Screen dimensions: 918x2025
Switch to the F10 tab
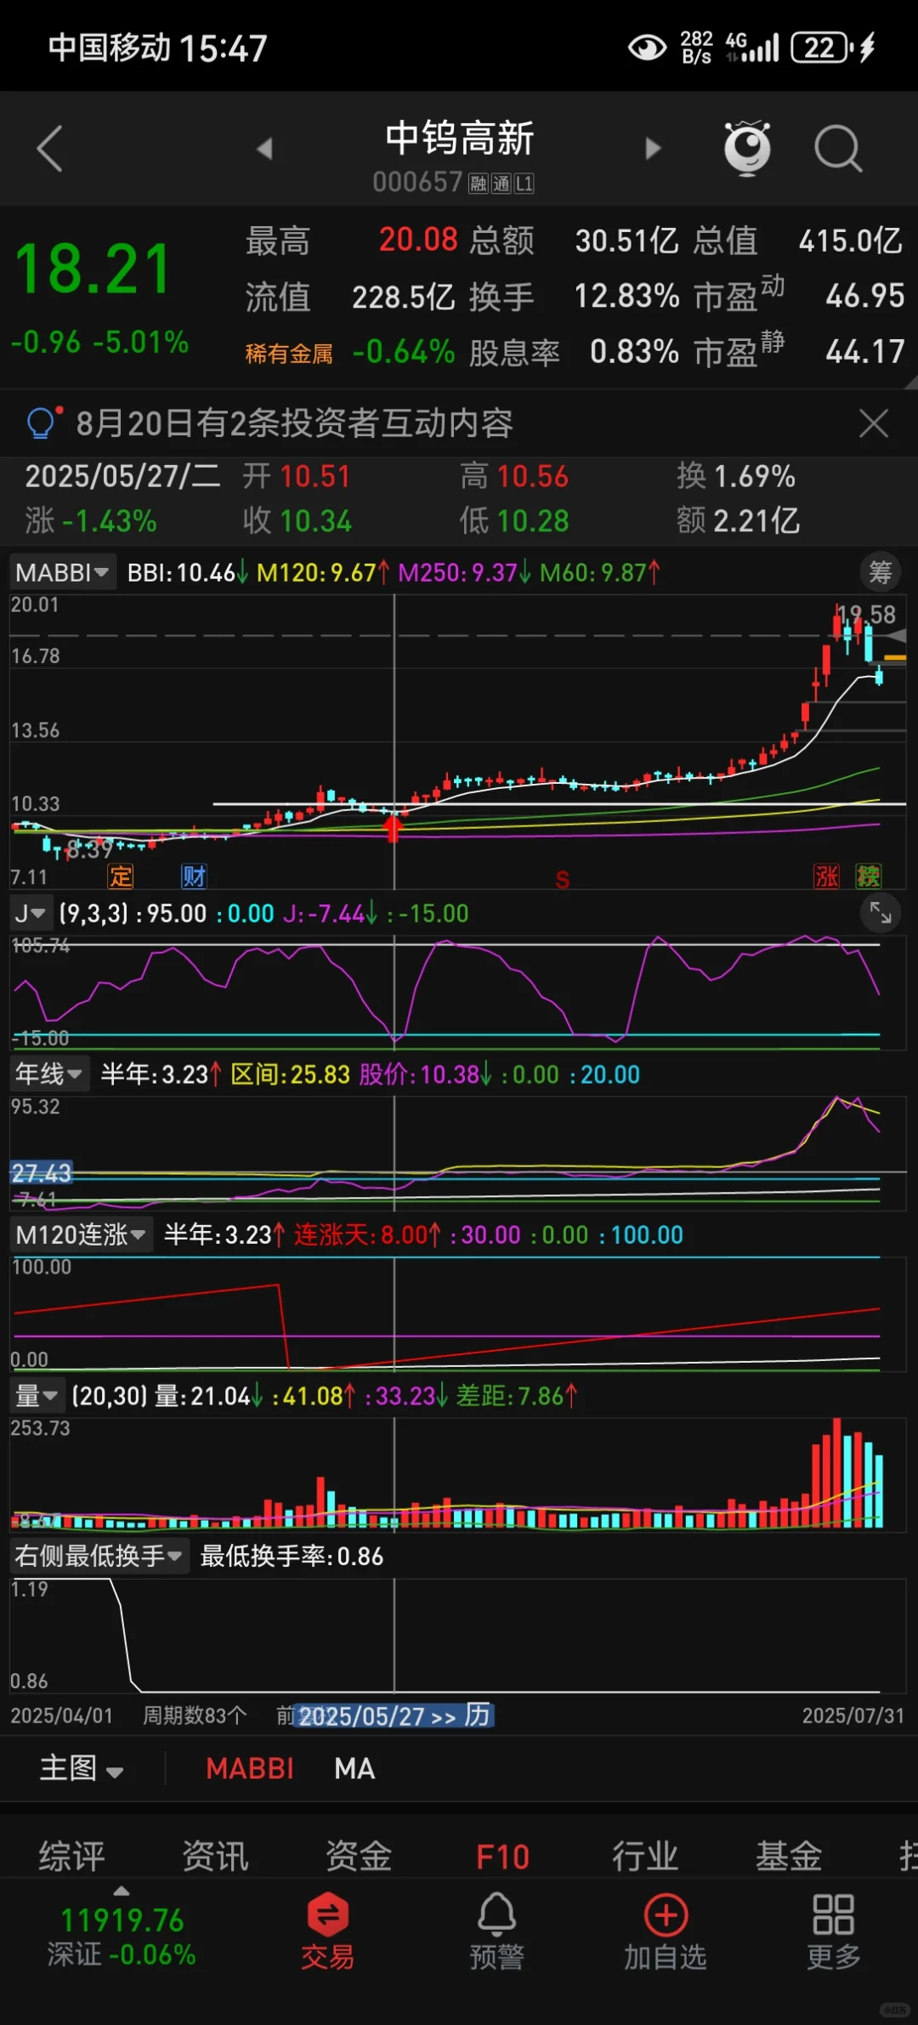coord(502,1857)
